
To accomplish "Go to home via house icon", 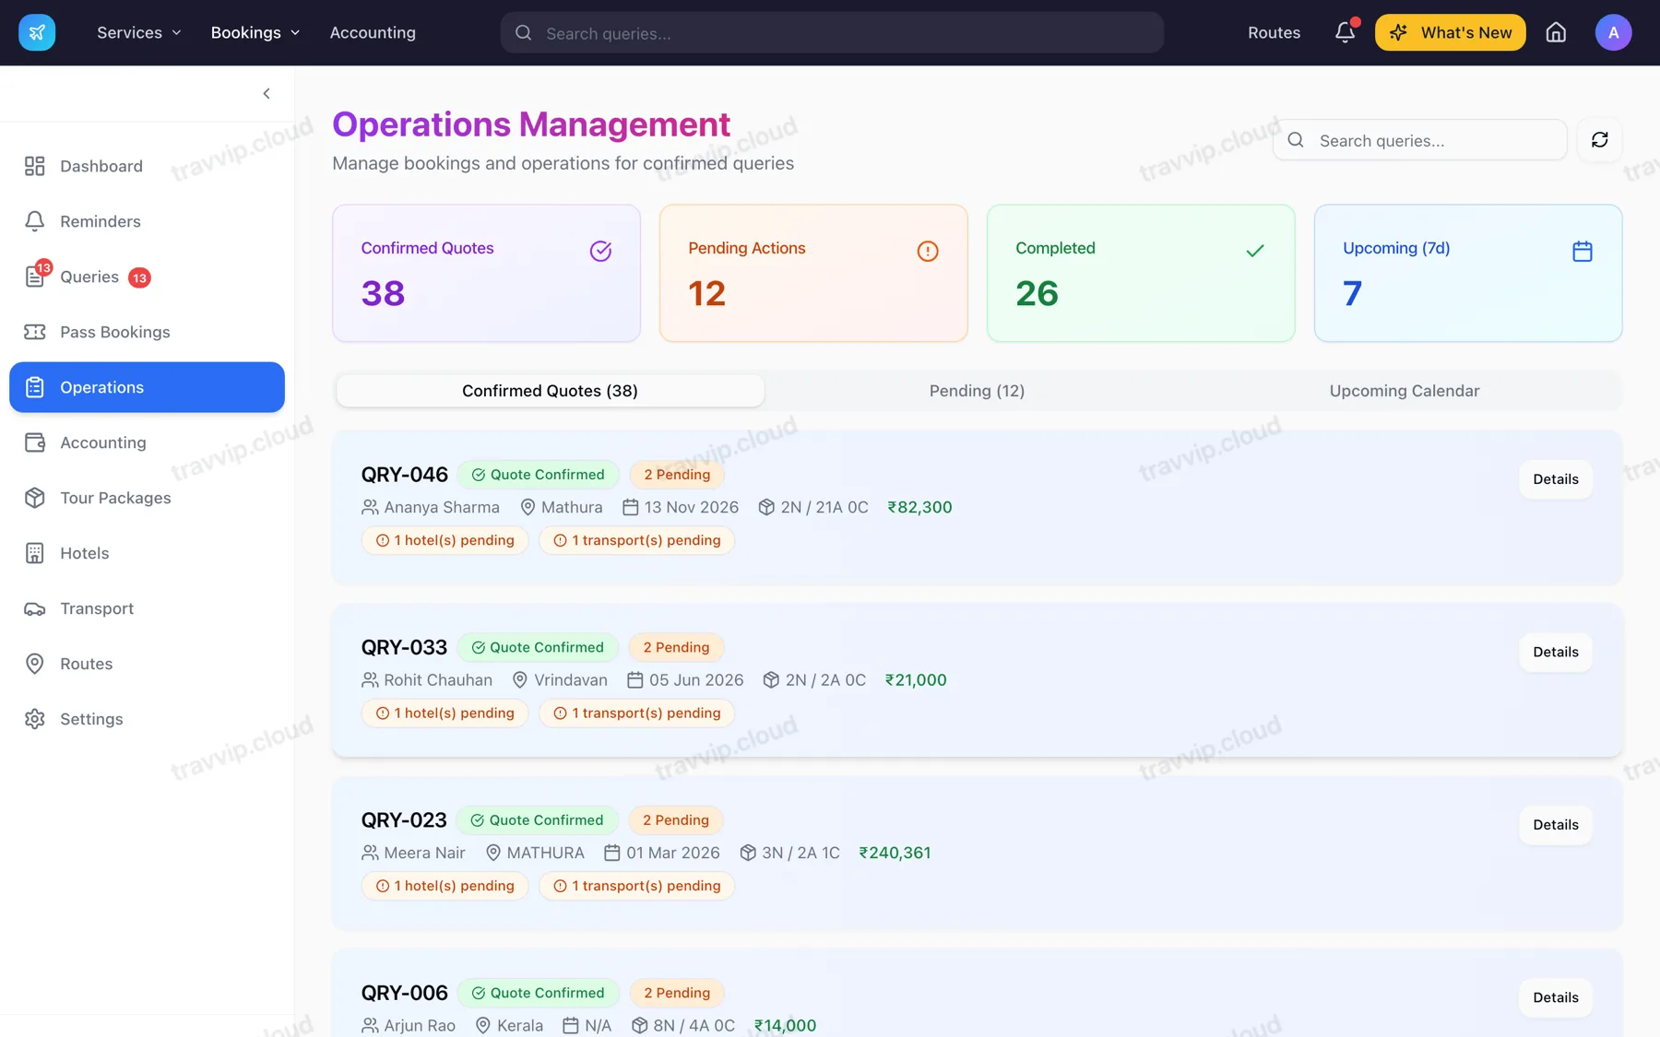I will [x=1556, y=32].
